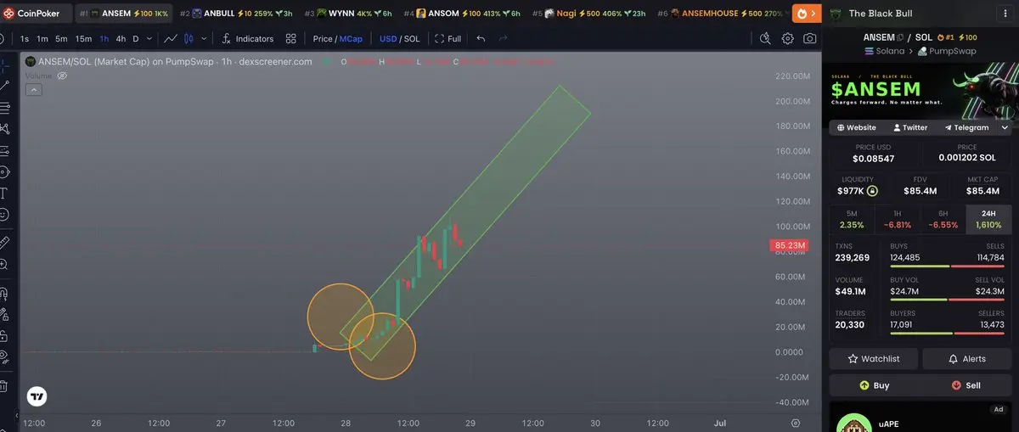Open the #2 ANBULL trending tab
This screenshot has height=432, width=1019.
coord(237,14)
